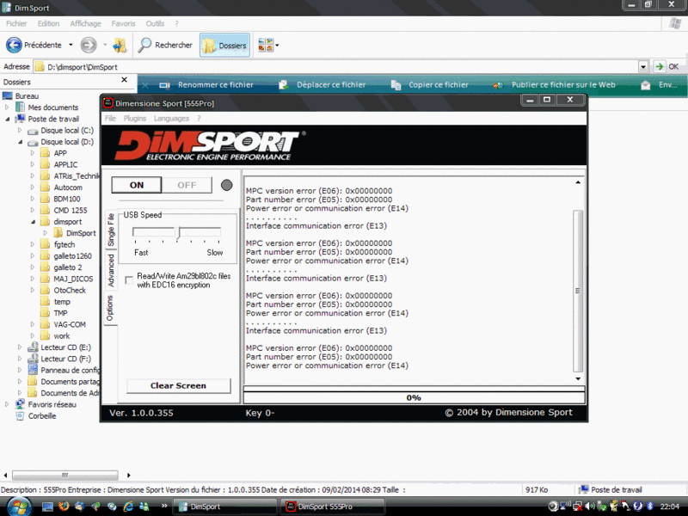Screen dimensions: 688x516
Task: Select the CMD 1255 folder icon
Action: [x=45, y=210]
